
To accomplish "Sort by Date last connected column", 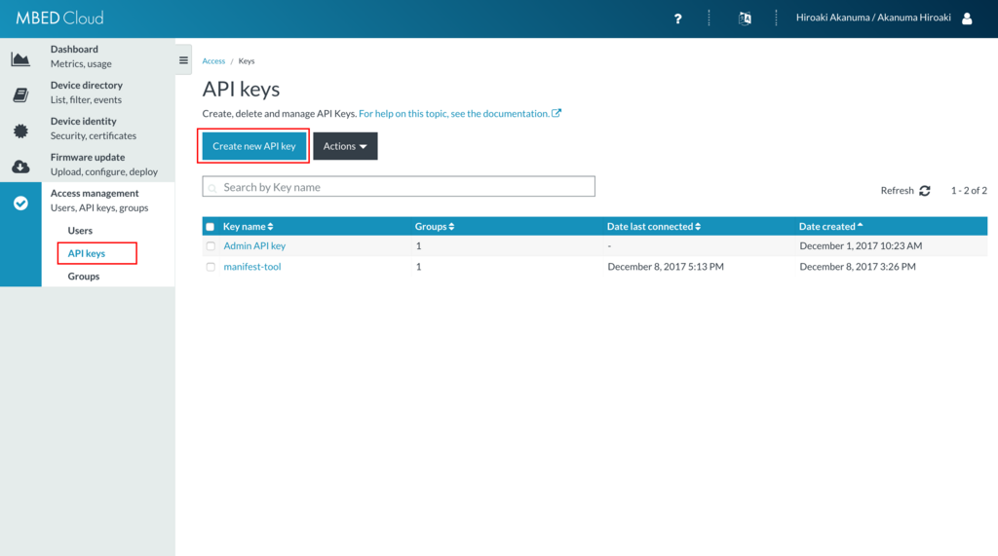I will coord(654,227).
